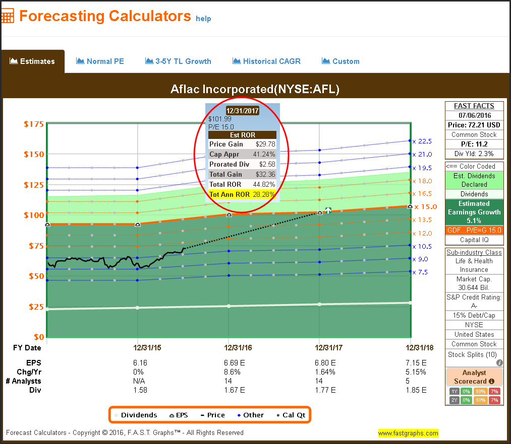Toggle the Dividends series in the legend

(x=134, y=415)
